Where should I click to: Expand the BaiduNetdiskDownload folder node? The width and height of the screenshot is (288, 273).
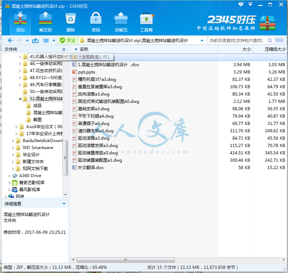(13, 141)
